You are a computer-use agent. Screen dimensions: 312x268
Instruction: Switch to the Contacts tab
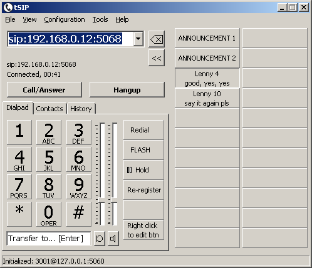(x=49, y=109)
